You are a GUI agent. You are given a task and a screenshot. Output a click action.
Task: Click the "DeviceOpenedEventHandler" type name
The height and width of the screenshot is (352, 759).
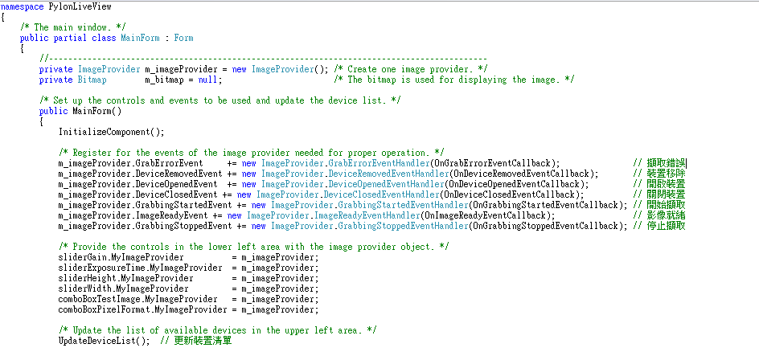(386, 184)
